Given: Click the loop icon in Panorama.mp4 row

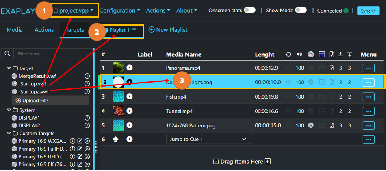Looking at the screenshot, I should (x=288, y=68).
